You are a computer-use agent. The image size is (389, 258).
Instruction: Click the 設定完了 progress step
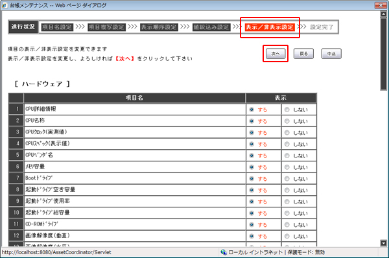(x=322, y=27)
